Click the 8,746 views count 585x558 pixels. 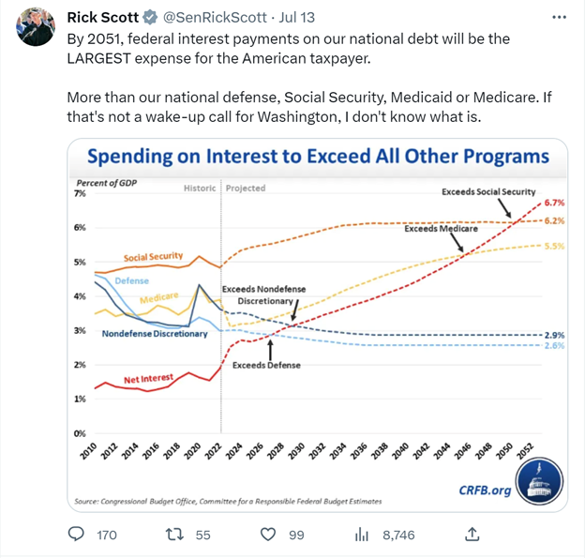[398, 535]
